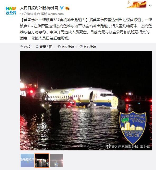The width and height of the screenshot is (156, 170).
Task: Click the membership crown badge icon
Action: pyautogui.click(x=67, y=8)
